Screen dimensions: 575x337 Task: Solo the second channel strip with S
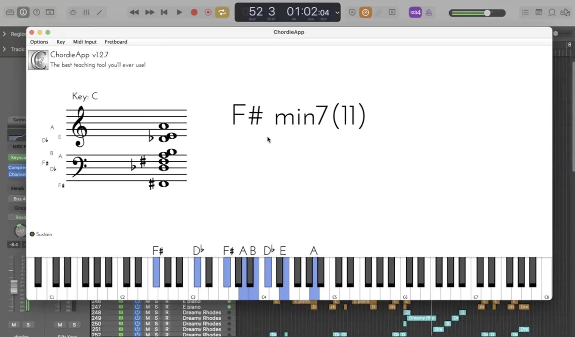tap(74, 325)
